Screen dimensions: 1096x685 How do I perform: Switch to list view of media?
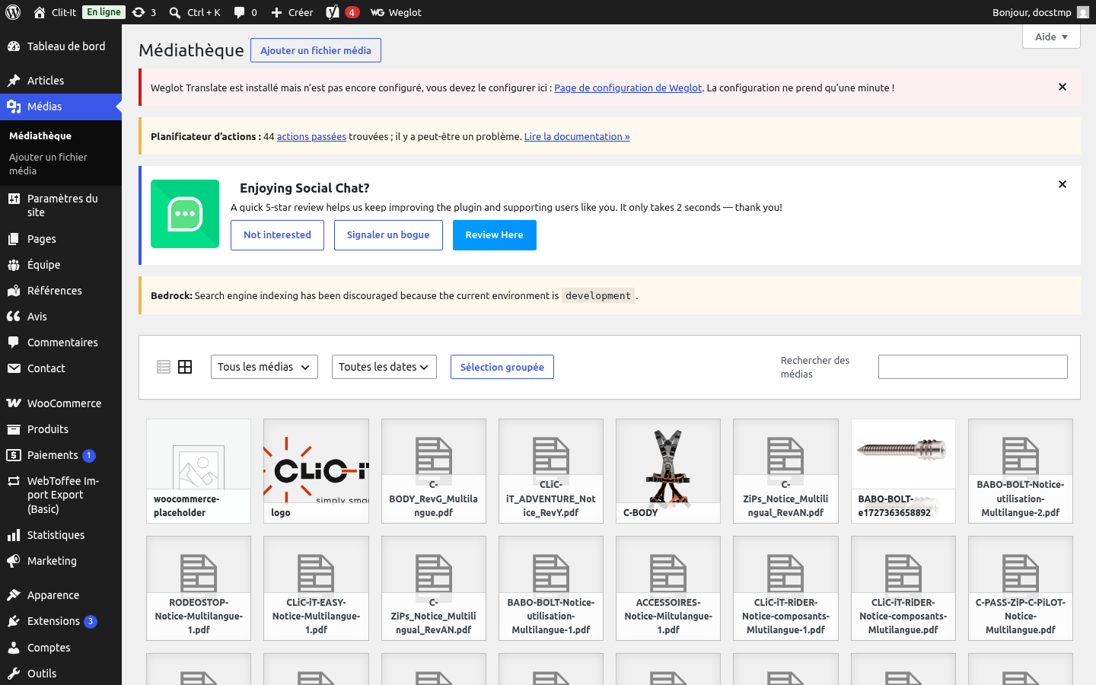164,367
